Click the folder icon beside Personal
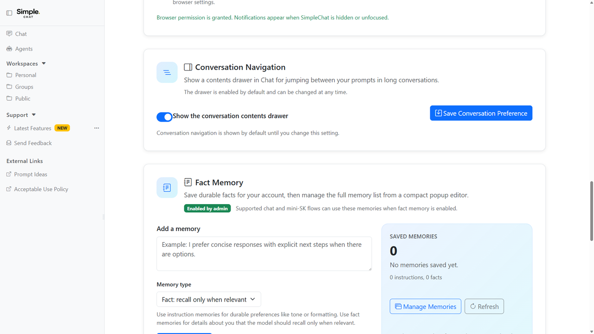Viewport: 594px width, 334px height. [9, 75]
